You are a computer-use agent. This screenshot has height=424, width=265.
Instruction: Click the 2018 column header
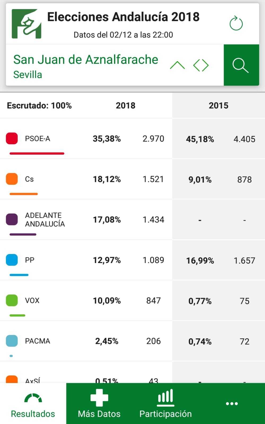[125, 106]
